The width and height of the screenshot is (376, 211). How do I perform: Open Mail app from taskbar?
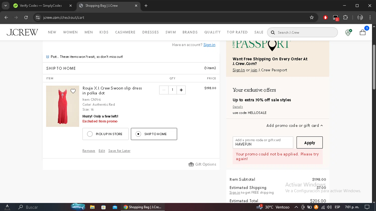[x=115, y=207]
